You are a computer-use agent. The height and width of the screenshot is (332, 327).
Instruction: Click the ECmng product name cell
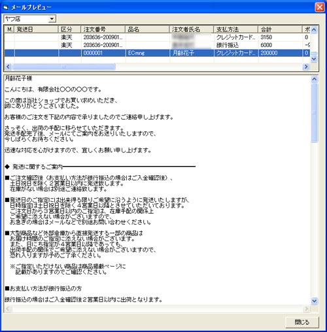(136, 53)
